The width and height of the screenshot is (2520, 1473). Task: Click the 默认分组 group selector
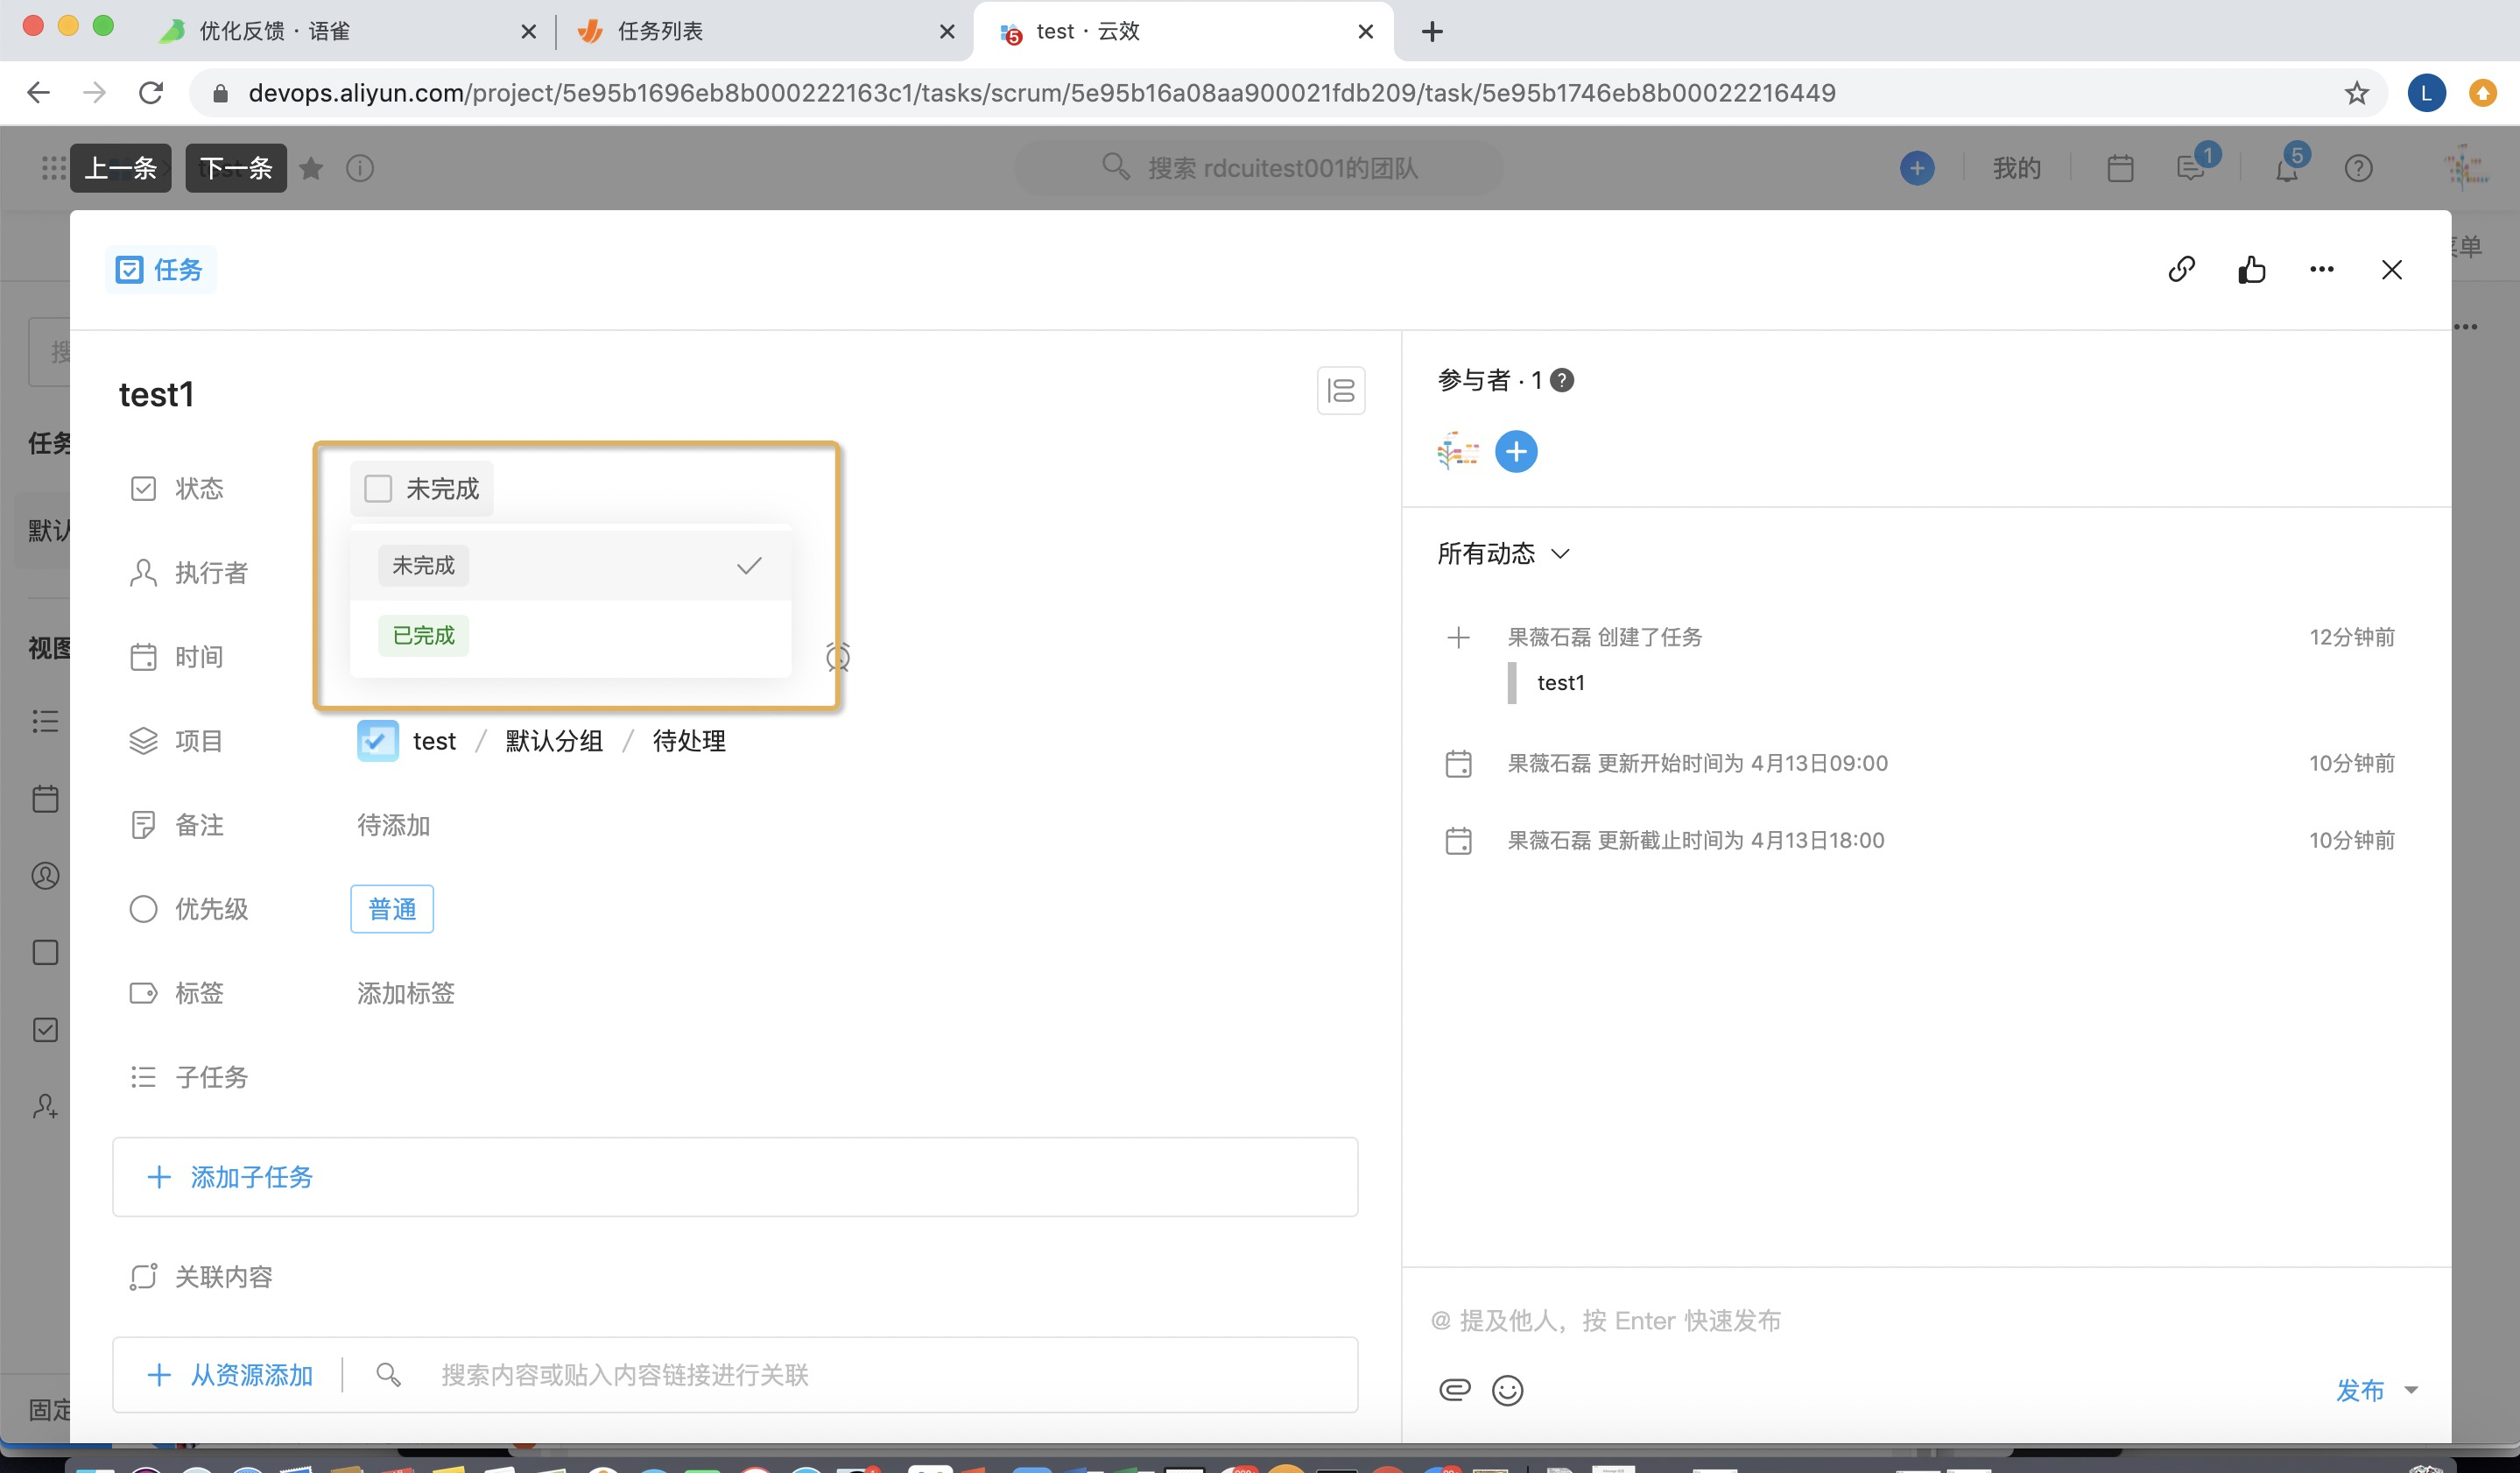554,741
